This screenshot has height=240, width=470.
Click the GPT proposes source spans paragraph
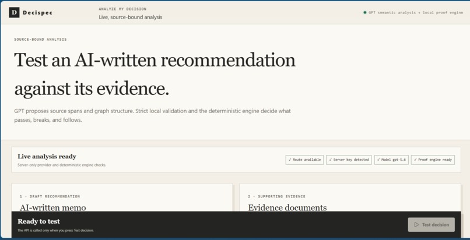(x=152, y=115)
